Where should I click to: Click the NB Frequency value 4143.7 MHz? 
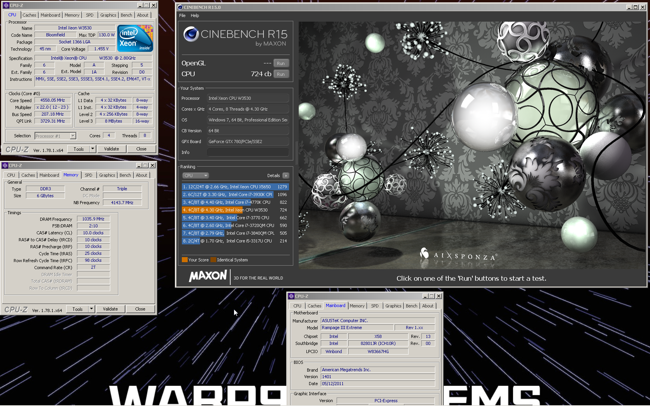coord(122,203)
